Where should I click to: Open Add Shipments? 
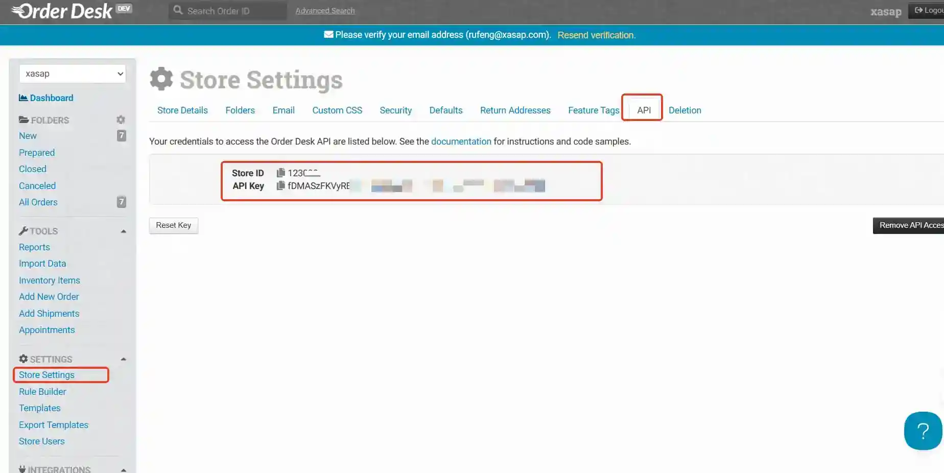[49, 314]
